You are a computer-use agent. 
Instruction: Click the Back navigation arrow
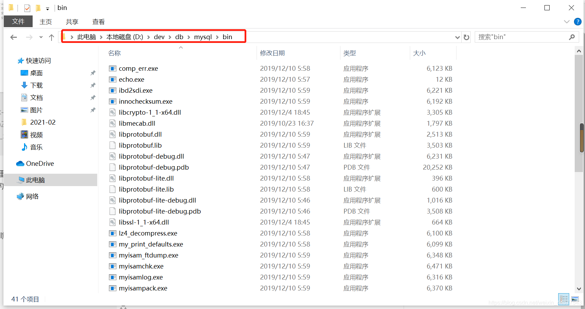coord(14,37)
